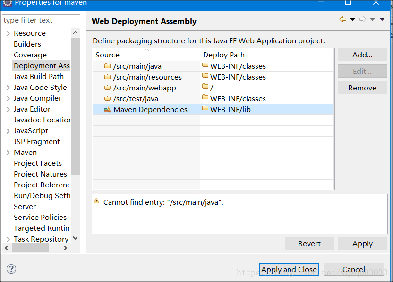Sort by the Source column header

pos(146,55)
